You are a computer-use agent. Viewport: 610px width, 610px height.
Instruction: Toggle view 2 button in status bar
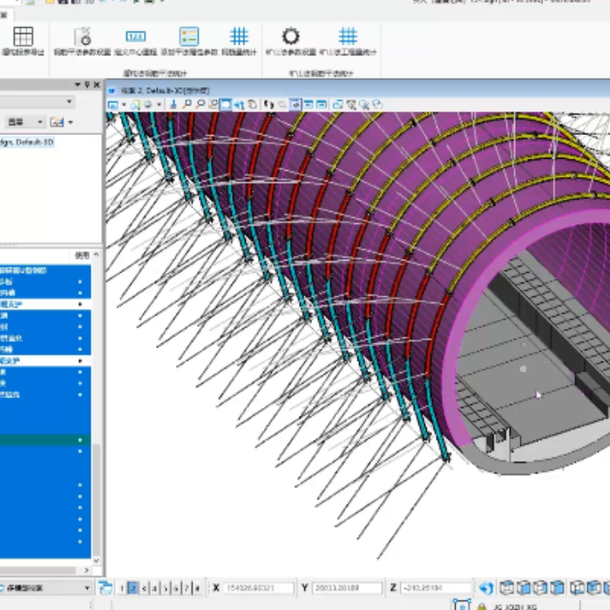tap(133, 588)
